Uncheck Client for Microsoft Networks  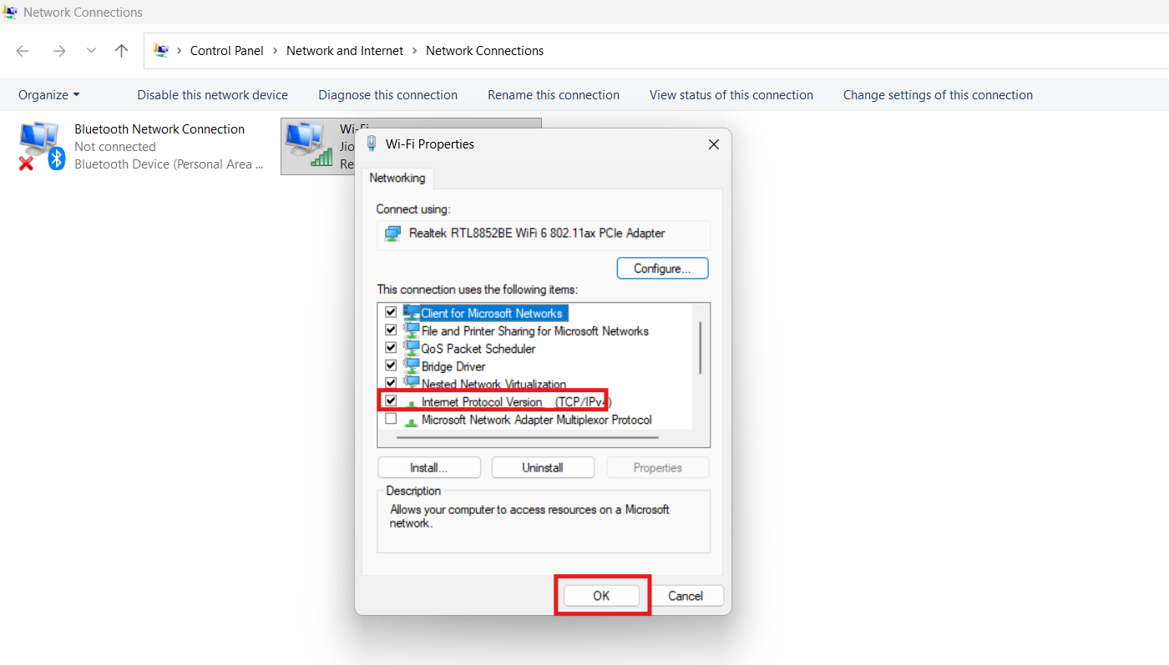click(390, 313)
